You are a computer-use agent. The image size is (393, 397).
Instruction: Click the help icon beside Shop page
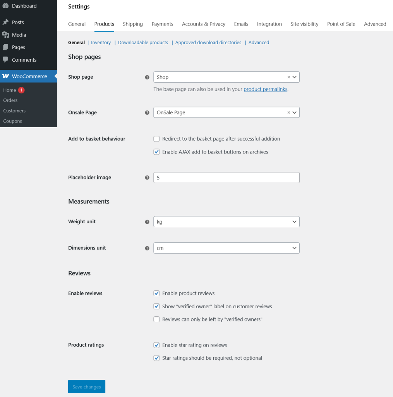(147, 77)
